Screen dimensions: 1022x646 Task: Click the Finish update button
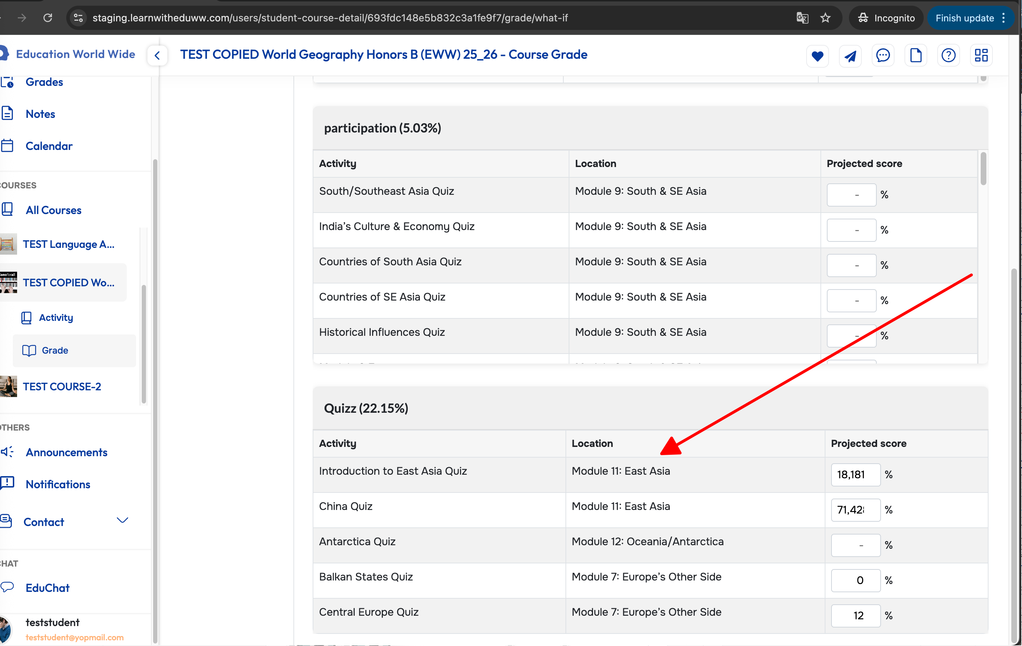pyautogui.click(x=964, y=18)
